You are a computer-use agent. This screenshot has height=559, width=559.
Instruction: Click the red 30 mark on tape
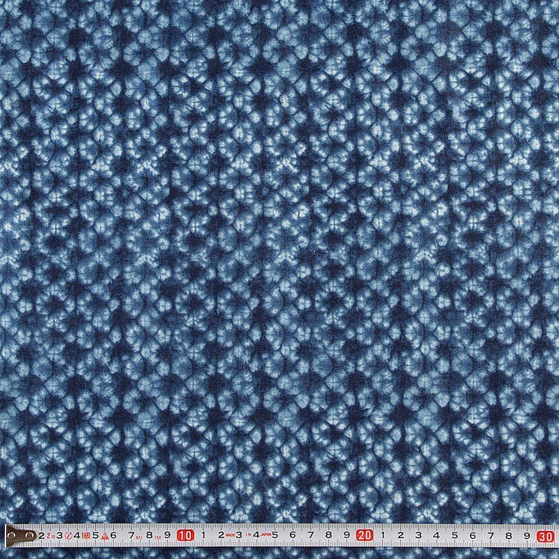(x=546, y=536)
